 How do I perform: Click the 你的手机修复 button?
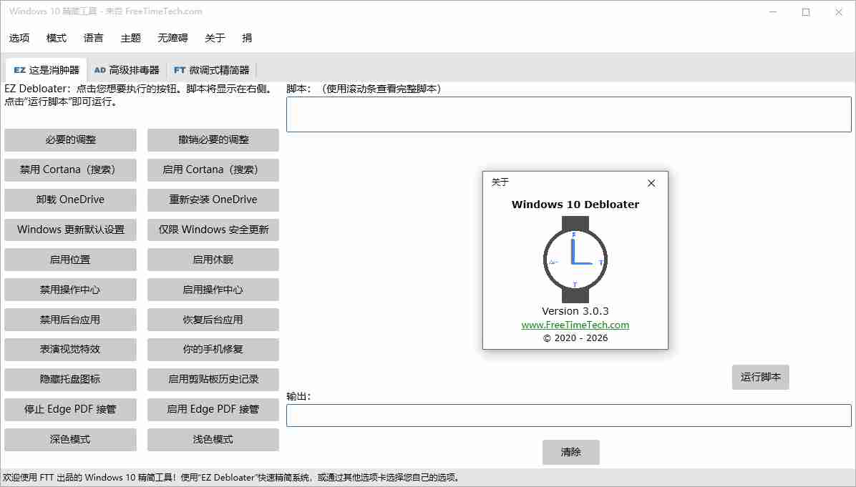[213, 349]
